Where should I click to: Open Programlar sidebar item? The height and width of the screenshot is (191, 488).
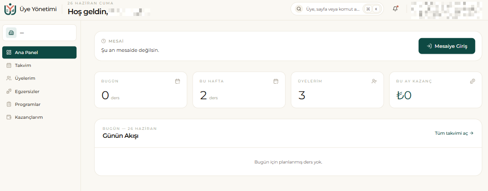(39, 104)
